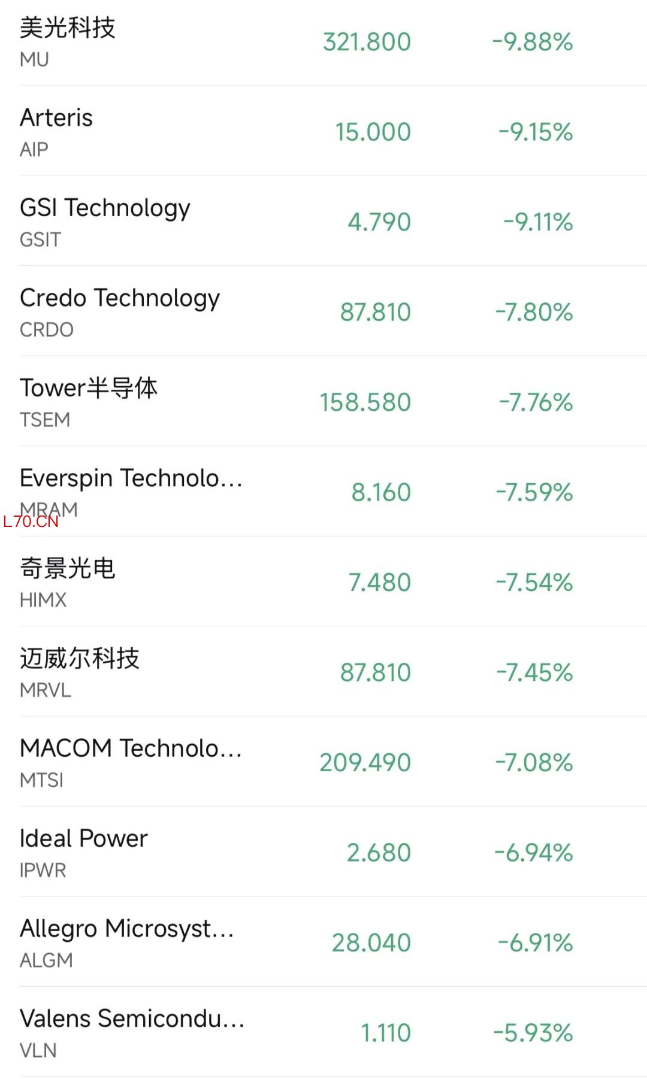Select Allegro Microsystems stock entry
Viewport: 647px width, 1079px height.
point(126,929)
